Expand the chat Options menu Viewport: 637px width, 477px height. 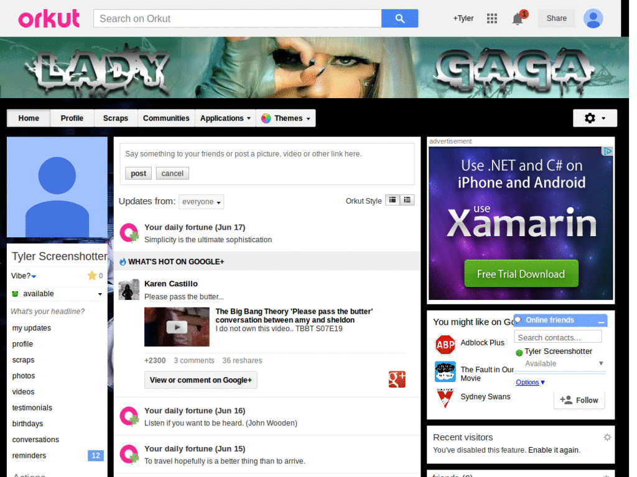click(x=530, y=382)
